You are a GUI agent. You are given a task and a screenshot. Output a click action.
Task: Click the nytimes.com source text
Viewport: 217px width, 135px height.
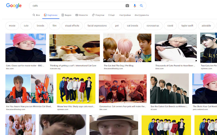click(x=206, y=69)
